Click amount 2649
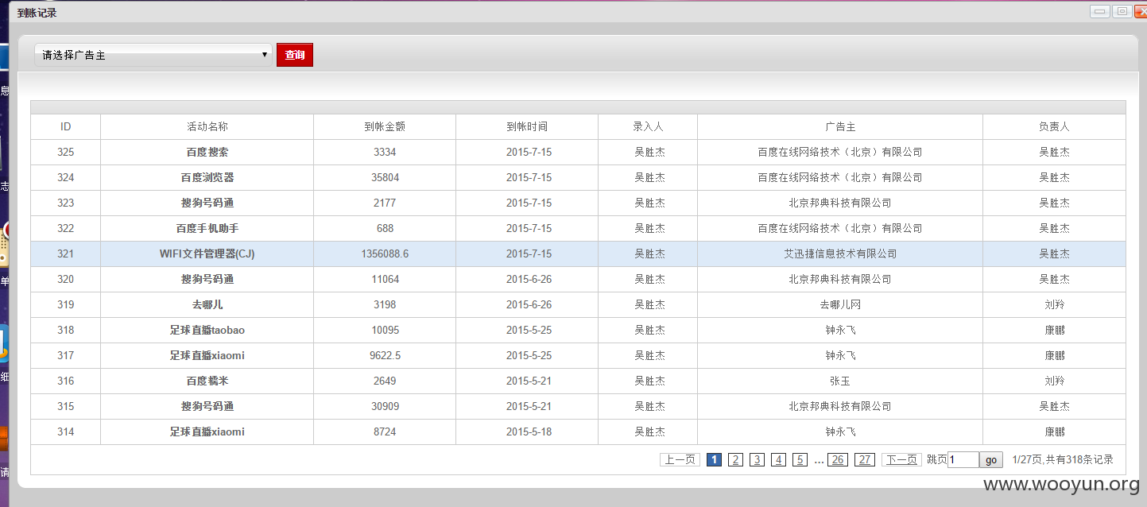1147x507 pixels. pyautogui.click(x=385, y=381)
